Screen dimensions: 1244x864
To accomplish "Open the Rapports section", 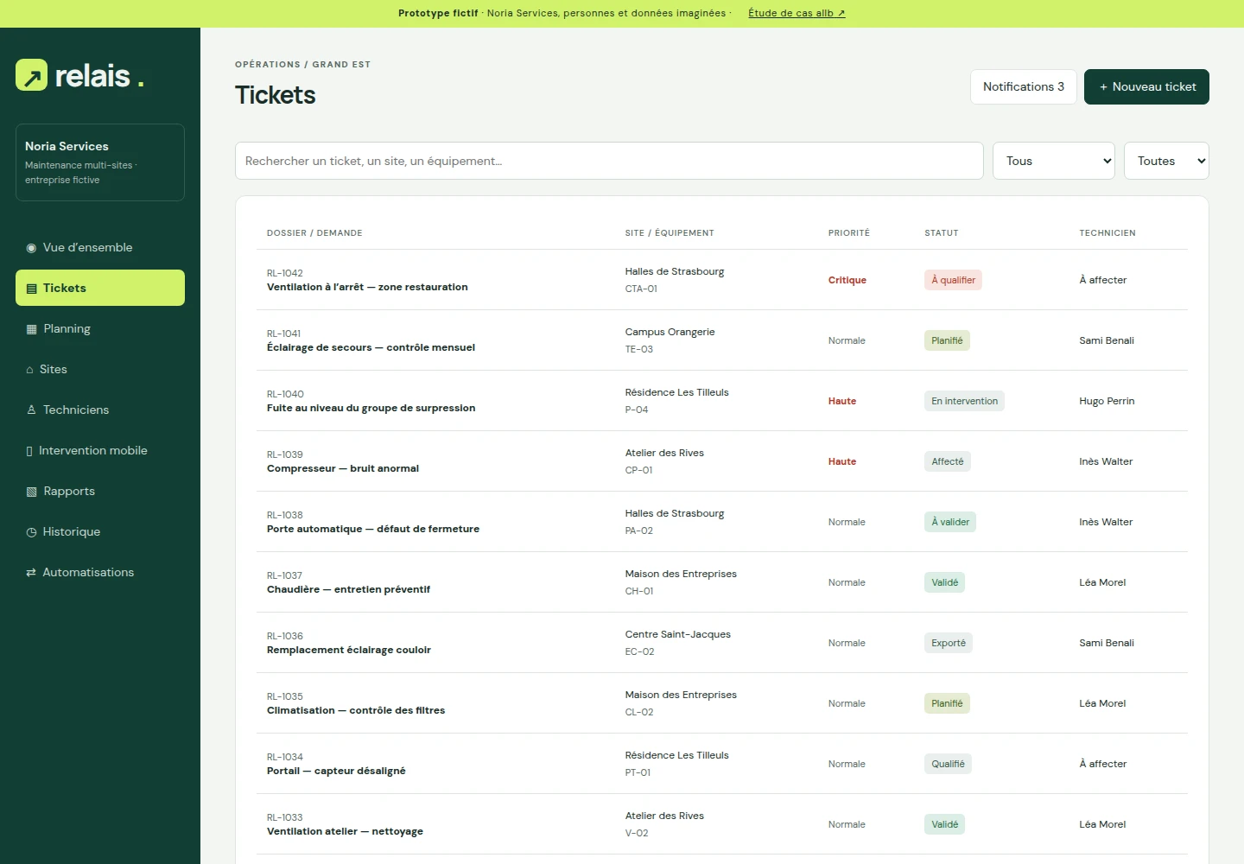I will click(100, 491).
